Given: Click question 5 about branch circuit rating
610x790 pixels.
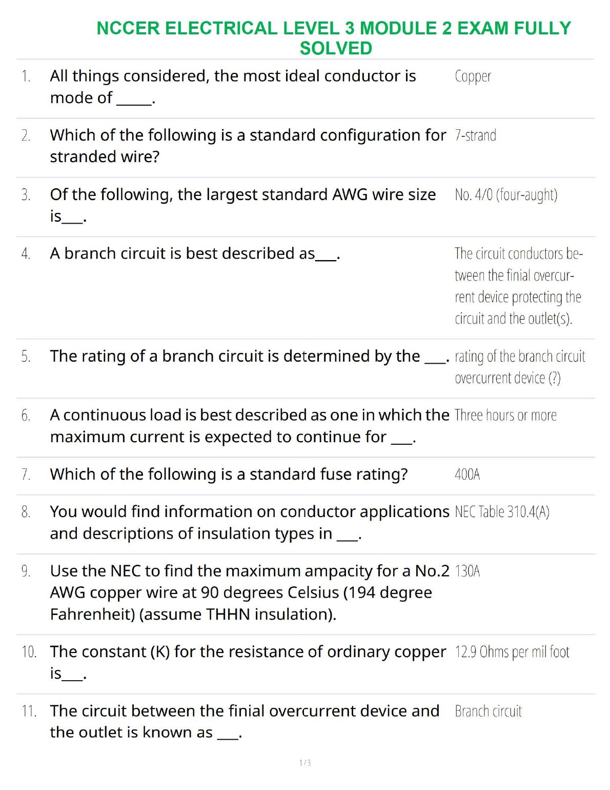Looking at the screenshot, I should 250,357.
